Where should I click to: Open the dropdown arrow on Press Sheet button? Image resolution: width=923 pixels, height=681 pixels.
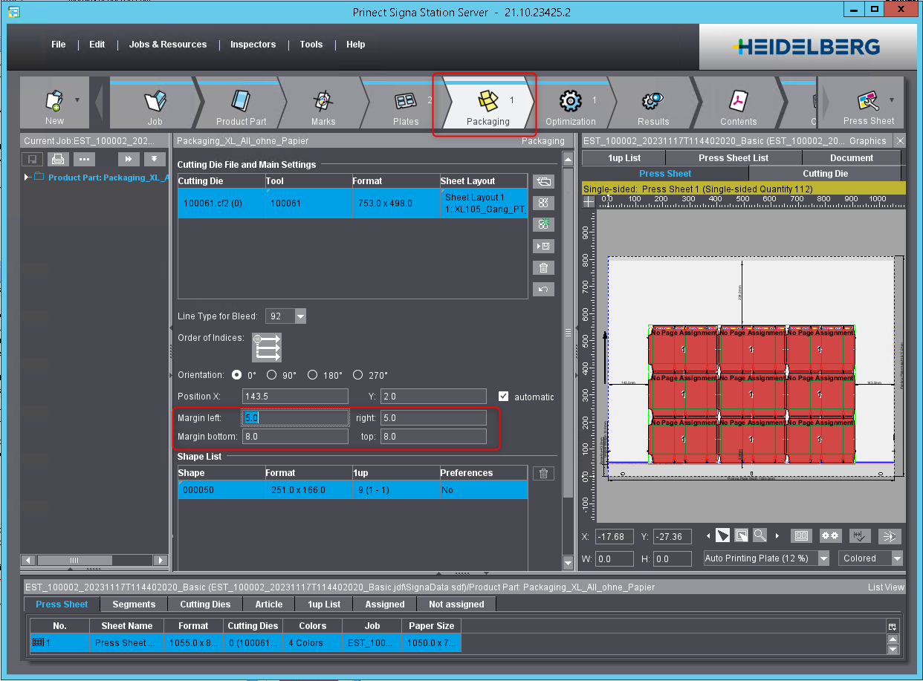pos(892,100)
